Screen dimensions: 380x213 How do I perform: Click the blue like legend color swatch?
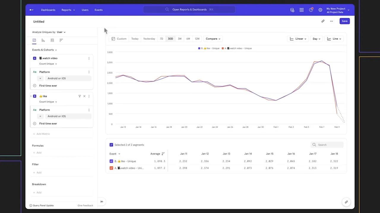tap(199, 48)
